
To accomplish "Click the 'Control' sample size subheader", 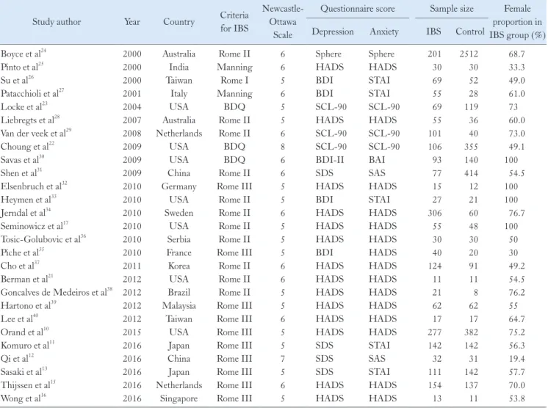I will [470, 32].
